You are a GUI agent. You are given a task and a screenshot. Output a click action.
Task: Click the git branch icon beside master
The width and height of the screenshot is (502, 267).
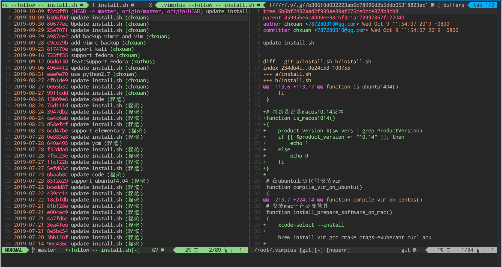[x=33, y=250]
